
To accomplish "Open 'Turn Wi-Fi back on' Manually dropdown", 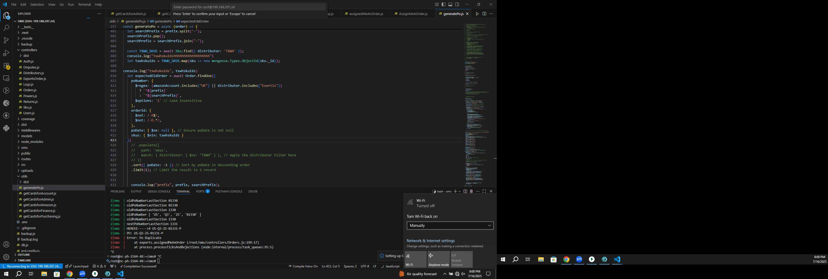I will pos(450,226).
